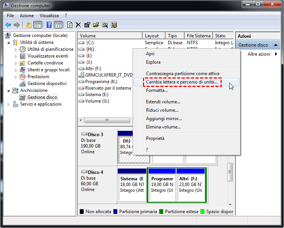Click the Cartelle condivise icon
284x228 pixels.
[22, 63]
